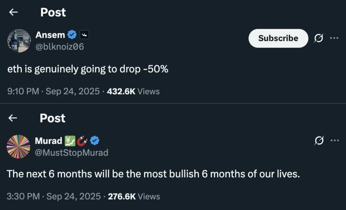This screenshot has width=346, height=210.
Task: Go back using bottom Post arrow
Action: click(13, 118)
